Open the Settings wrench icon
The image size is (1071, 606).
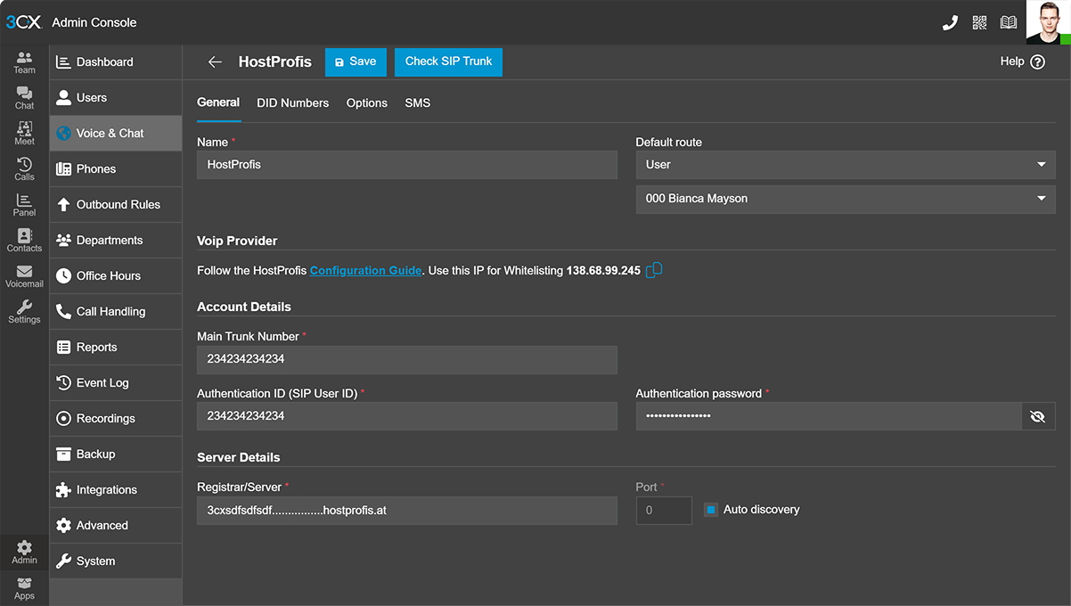24,312
